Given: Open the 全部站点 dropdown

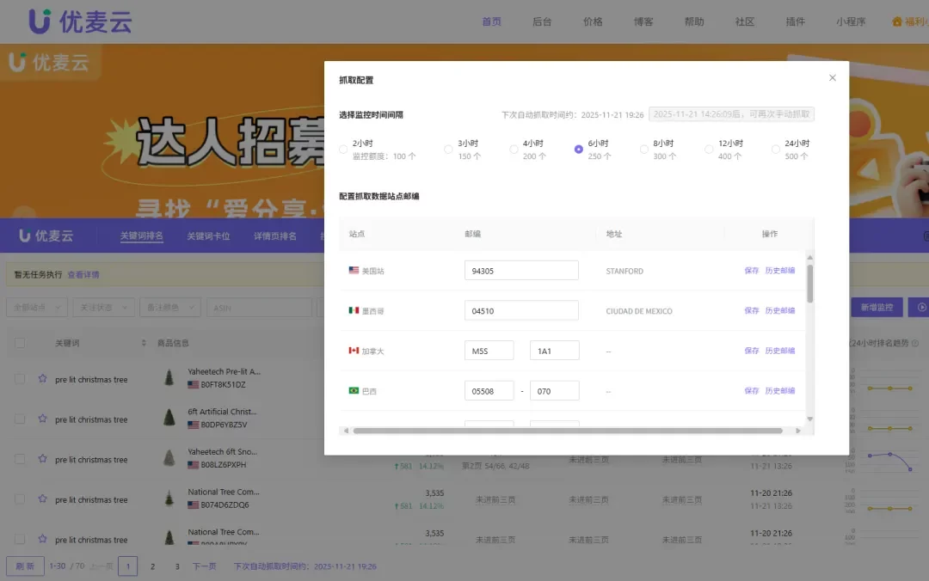Looking at the screenshot, I should point(36,307).
